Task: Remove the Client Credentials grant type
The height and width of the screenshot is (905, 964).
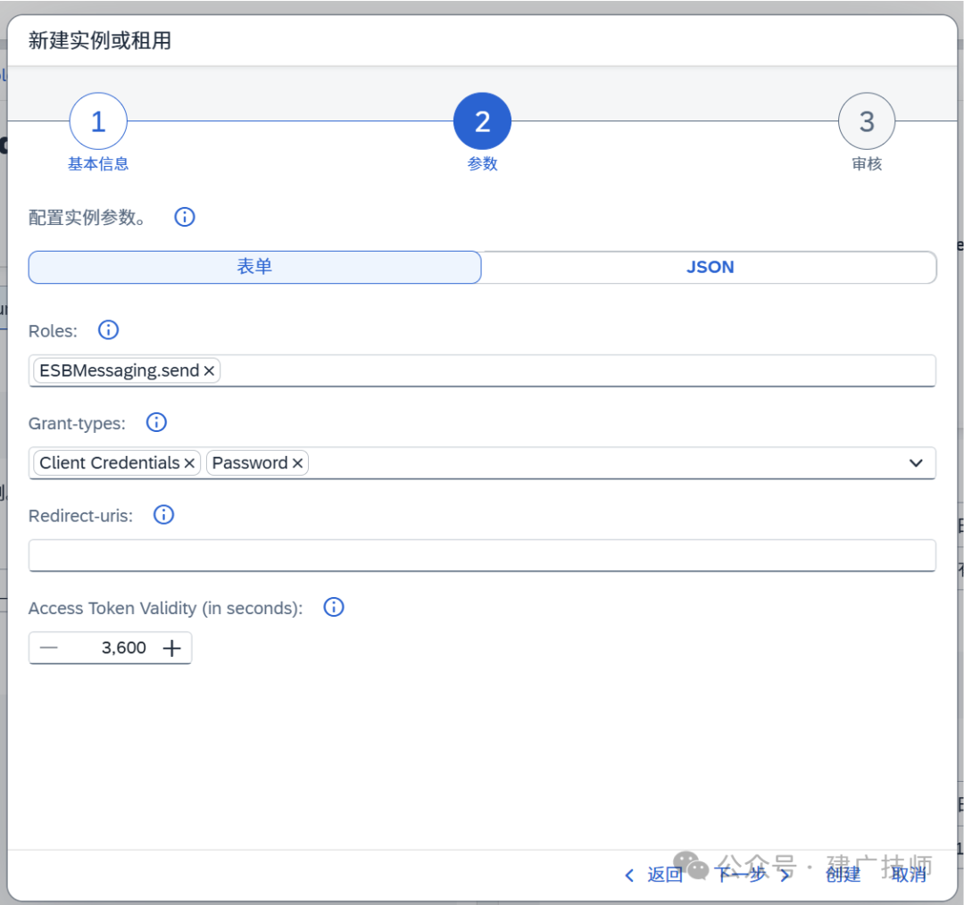Action: click(x=189, y=463)
